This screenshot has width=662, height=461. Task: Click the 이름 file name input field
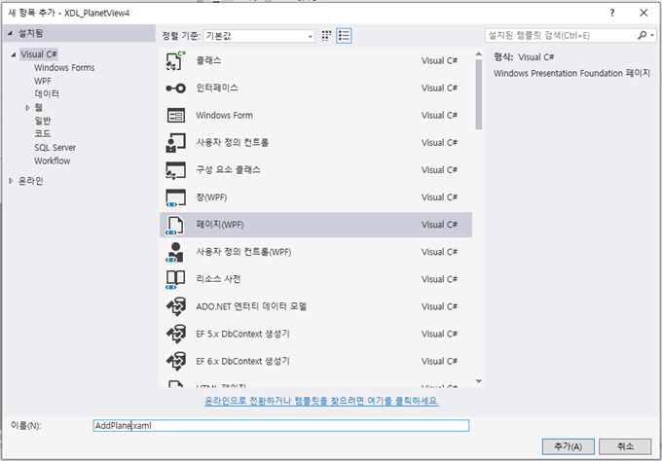tap(280, 426)
